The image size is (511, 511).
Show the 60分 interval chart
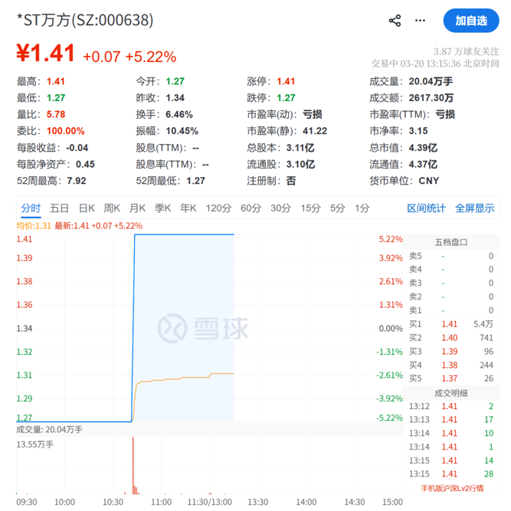251,208
